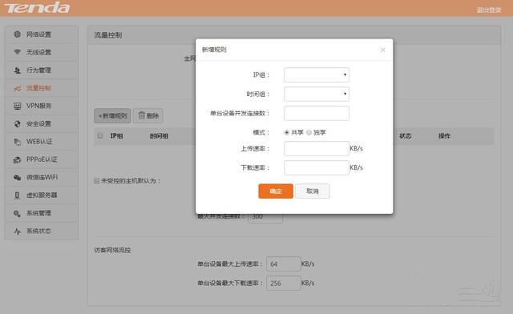
Task: Click the +新增规则 button
Action: [x=112, y=116]
